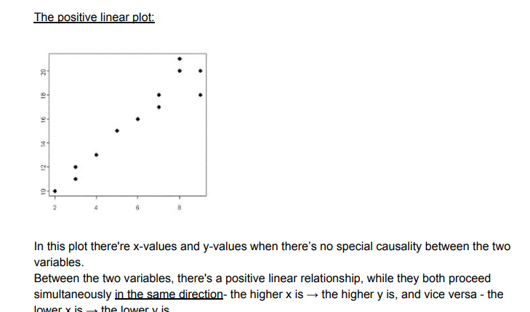Click the x-axis tick label "4"
This screenshot has height=312, width=530.
(96, 207)
